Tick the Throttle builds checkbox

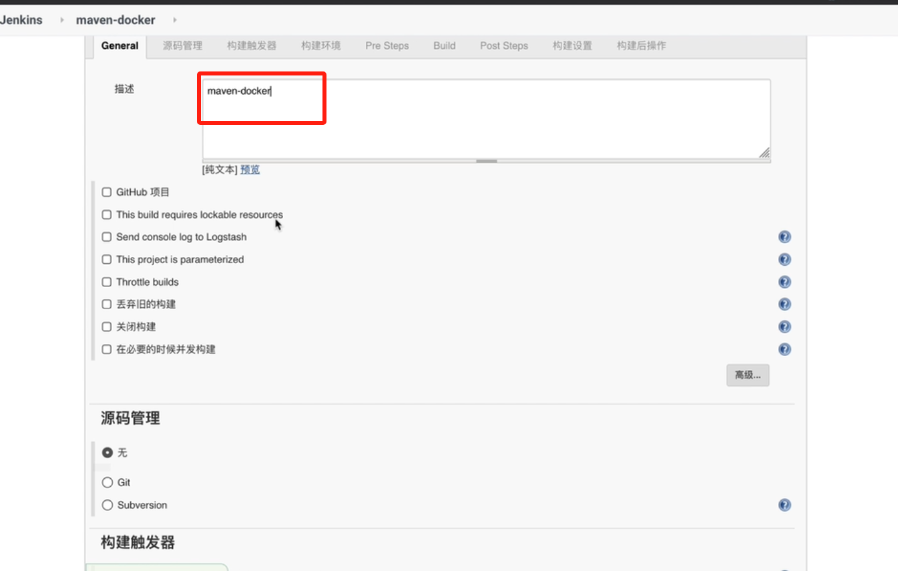(x=107, y=282)
